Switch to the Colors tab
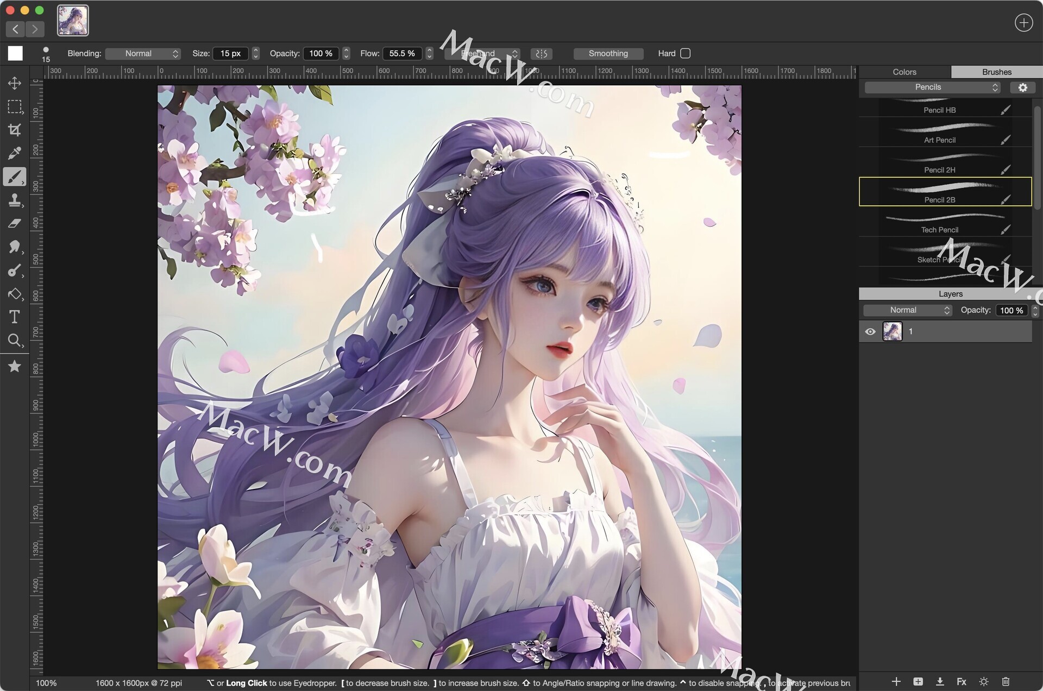The width and height of the screenshot is (1043, 691). [904, 72]
